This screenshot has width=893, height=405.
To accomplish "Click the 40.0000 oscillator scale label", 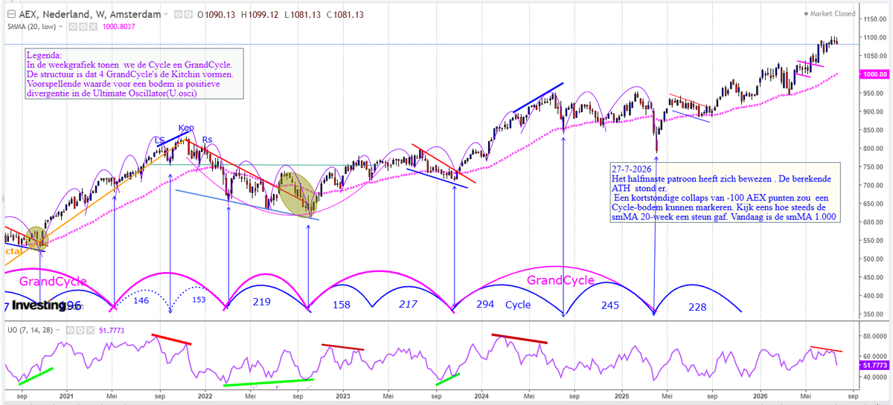I will pyautogui.click(x=874, y=377).
